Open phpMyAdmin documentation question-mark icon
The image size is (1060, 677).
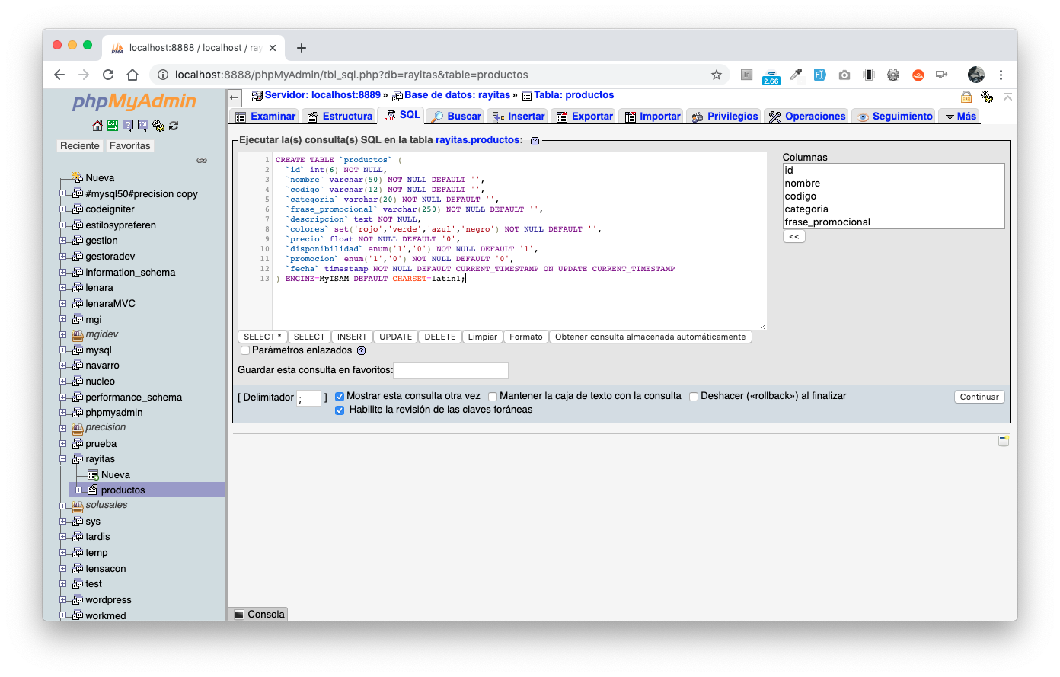[127, 126]
